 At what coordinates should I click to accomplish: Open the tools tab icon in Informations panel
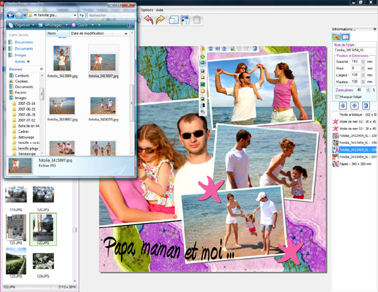point(336,37)
